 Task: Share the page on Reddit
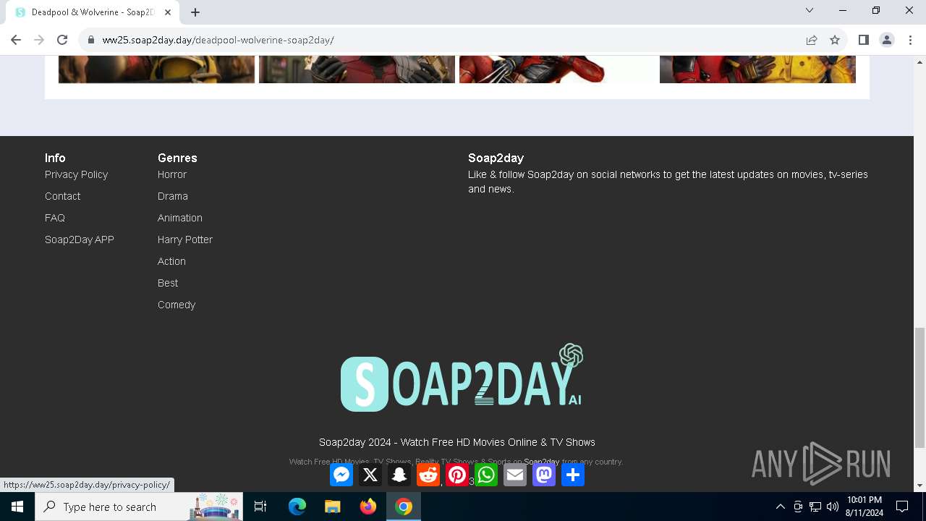(428, 475)
